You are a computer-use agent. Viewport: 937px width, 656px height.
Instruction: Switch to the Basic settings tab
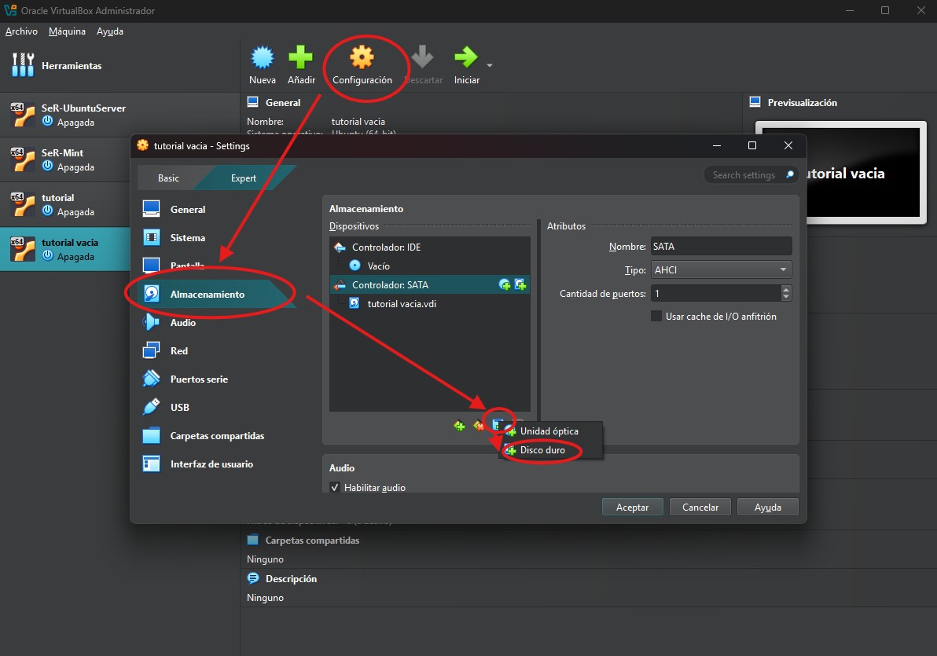(168, 178)
